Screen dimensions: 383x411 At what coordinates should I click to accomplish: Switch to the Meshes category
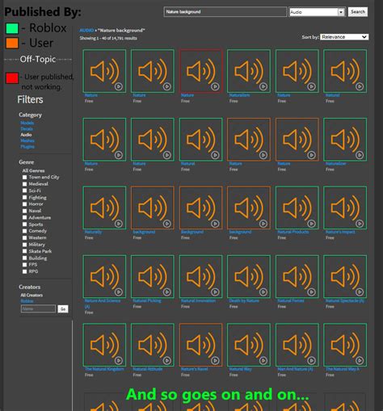tap(27, 140)
